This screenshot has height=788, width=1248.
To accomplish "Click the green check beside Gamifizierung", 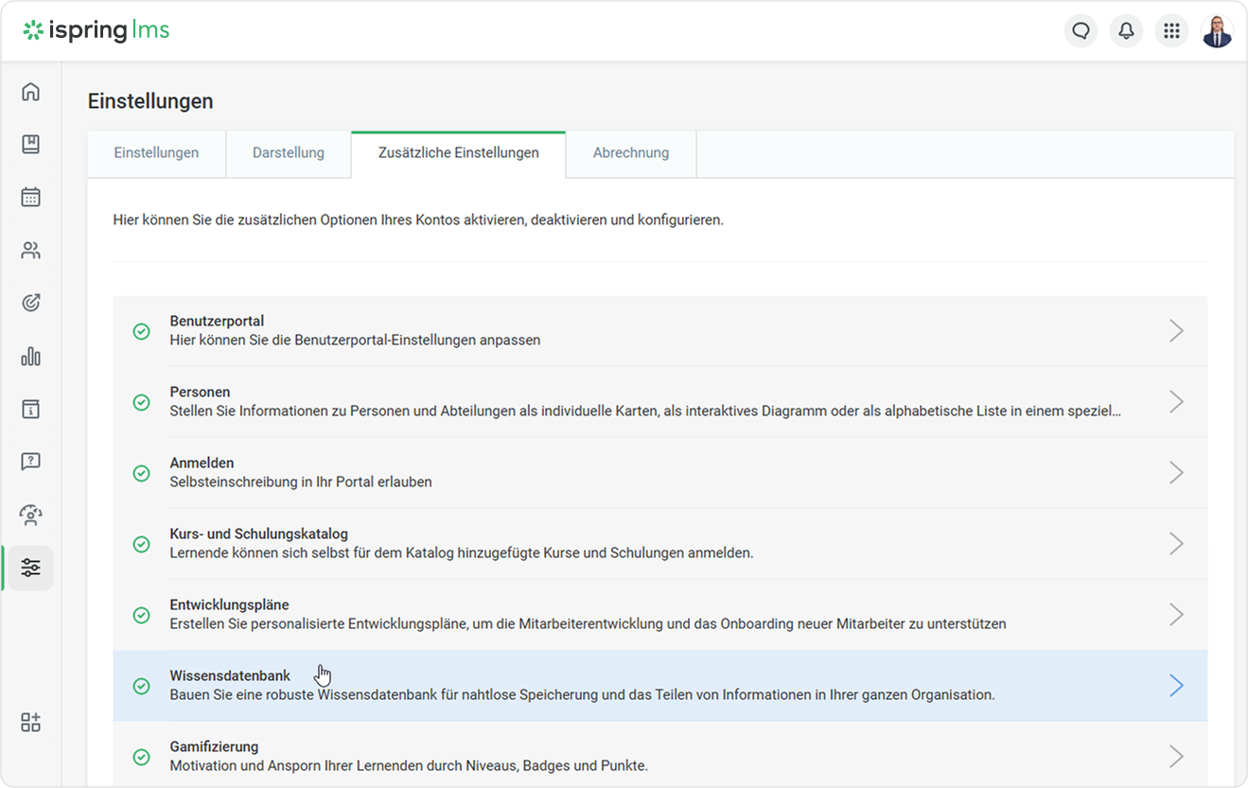I will (x=141, y=757).
